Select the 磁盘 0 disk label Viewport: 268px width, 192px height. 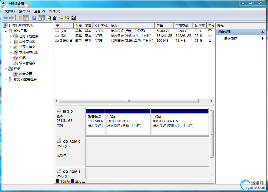pos(70,122)
